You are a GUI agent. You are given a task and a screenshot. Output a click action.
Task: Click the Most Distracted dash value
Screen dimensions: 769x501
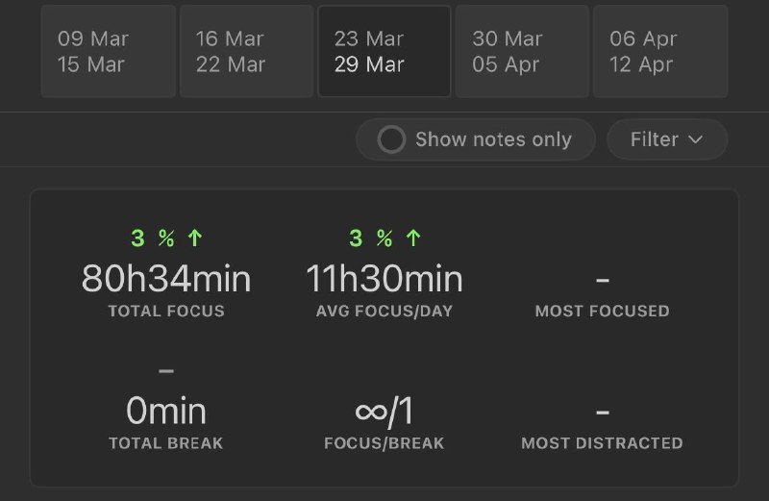pyautogui.click(x=603, y=413)
